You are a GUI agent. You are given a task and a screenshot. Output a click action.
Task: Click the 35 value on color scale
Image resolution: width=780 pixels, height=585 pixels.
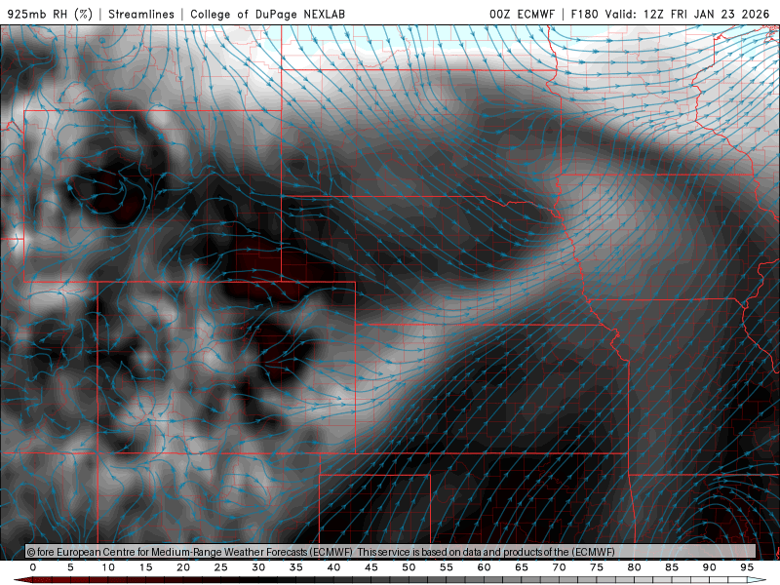(x=296, y=567)
